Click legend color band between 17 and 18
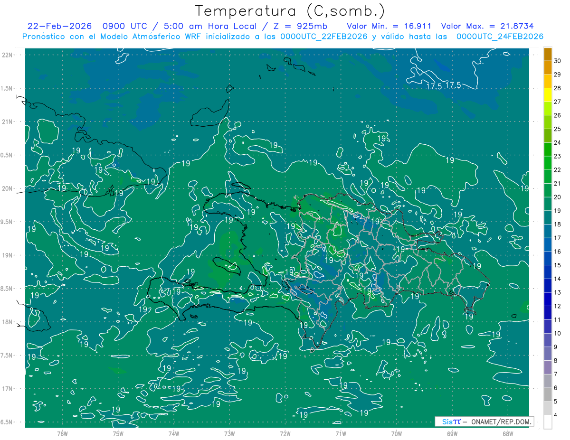The image size is (570, 440). (548, 231)
